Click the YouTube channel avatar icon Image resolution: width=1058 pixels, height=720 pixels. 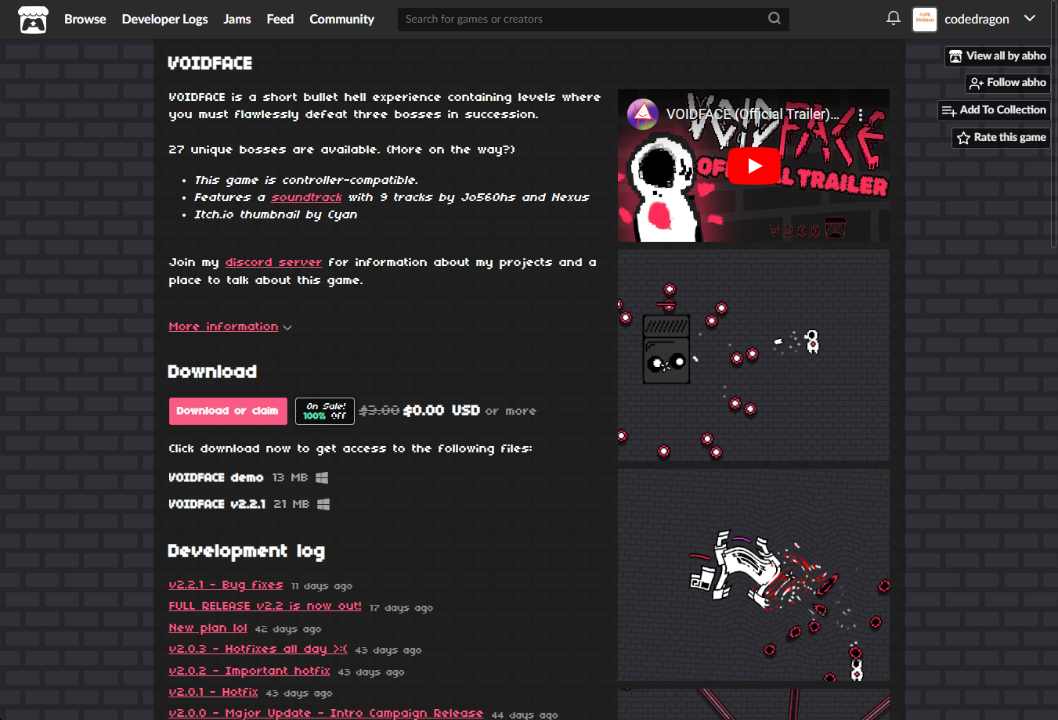point(642,114)
